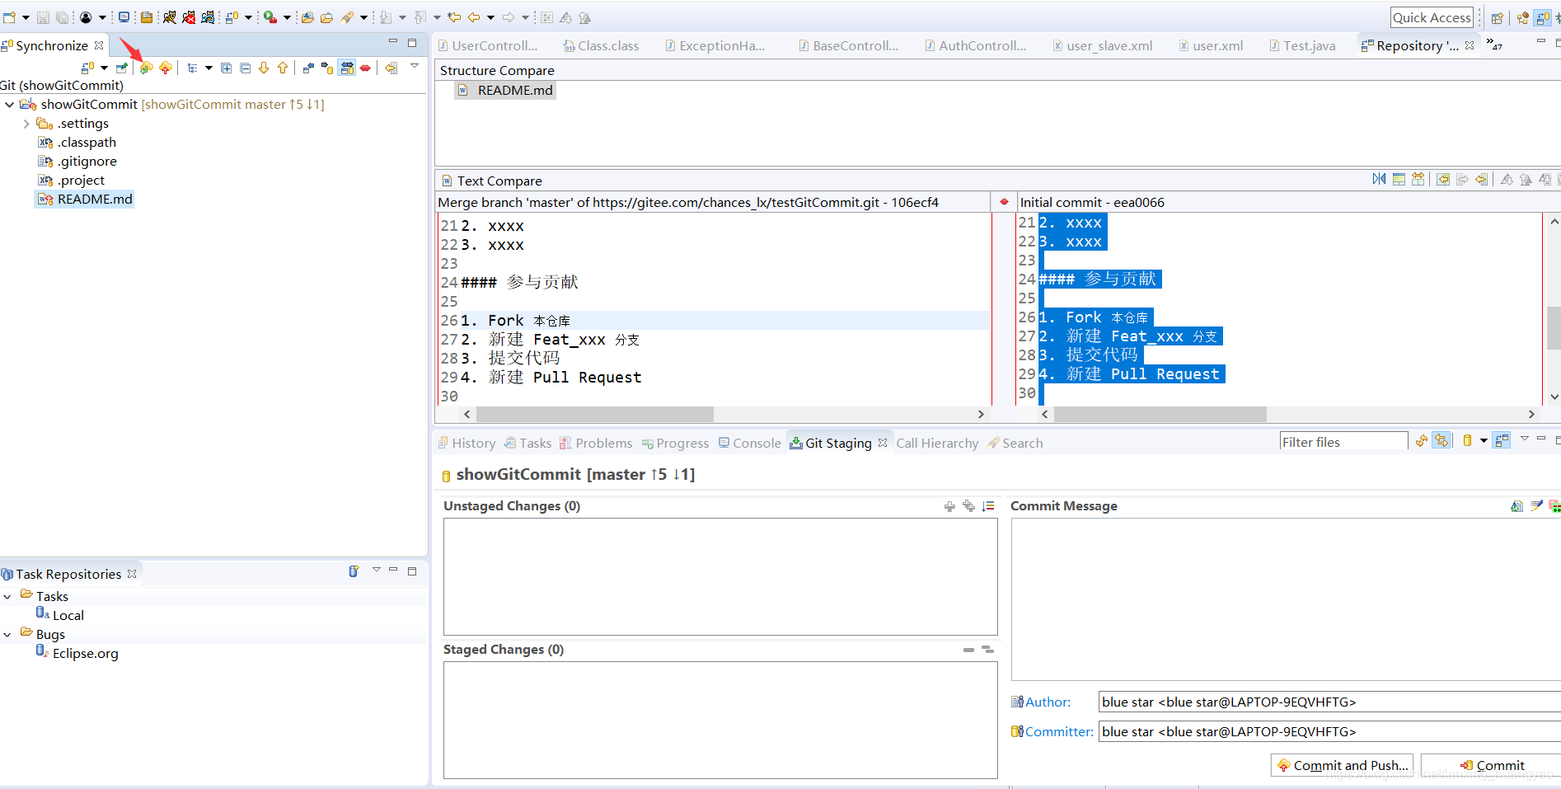Click Start Tomcat server in the main toolbar

point(169,17)
